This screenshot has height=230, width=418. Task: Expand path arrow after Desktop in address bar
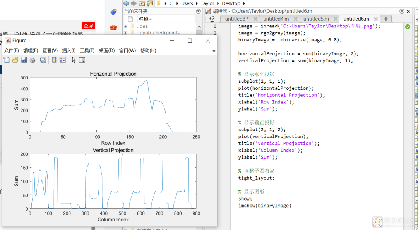244,3
